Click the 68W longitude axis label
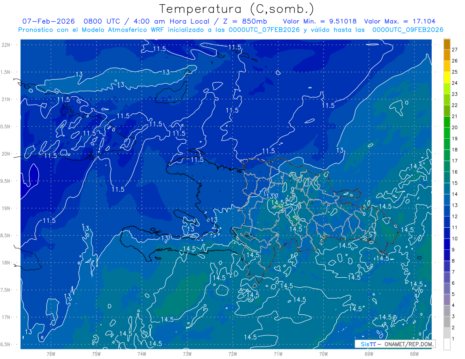 (414, 354)
